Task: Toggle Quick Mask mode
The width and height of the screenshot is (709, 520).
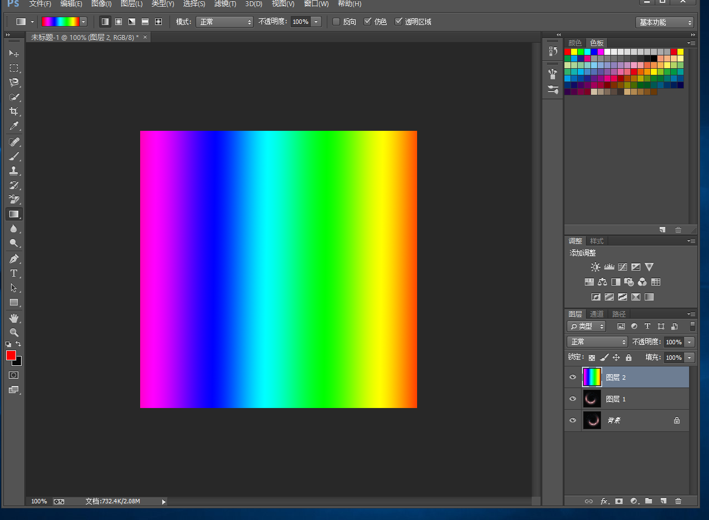Action: [14, 375]
